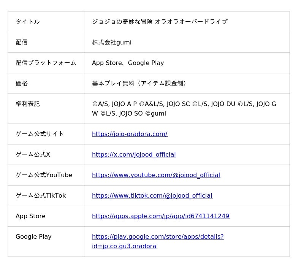Click the 配信プラットフォーム label
This screenshot has width=304, height=268.
click(46, 63)
